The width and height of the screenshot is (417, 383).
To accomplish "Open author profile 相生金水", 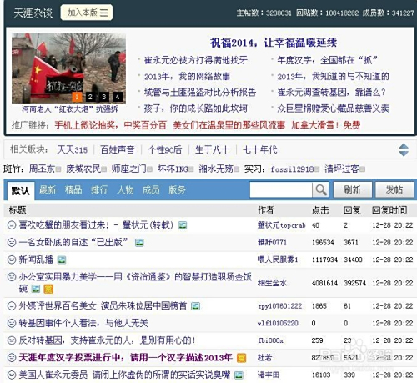I will coord(272,283).
